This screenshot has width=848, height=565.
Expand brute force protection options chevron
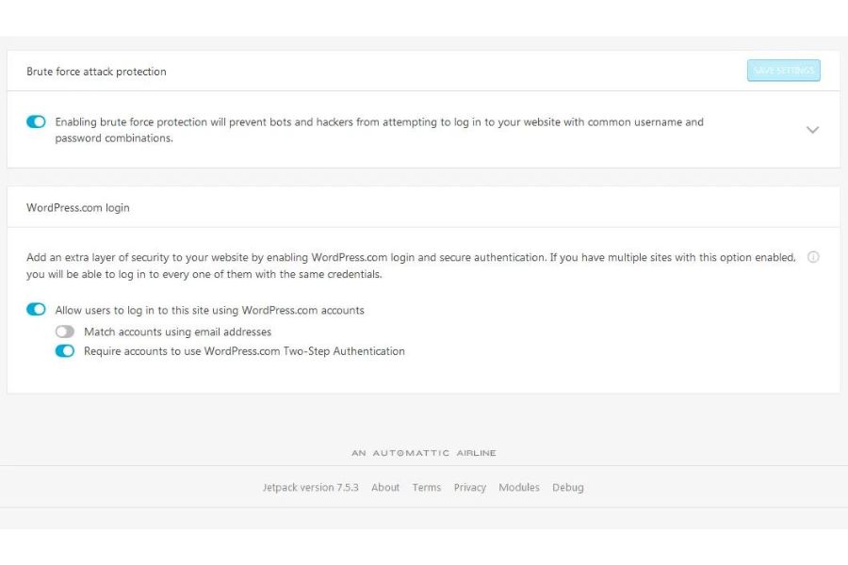(x=812, y=130)
